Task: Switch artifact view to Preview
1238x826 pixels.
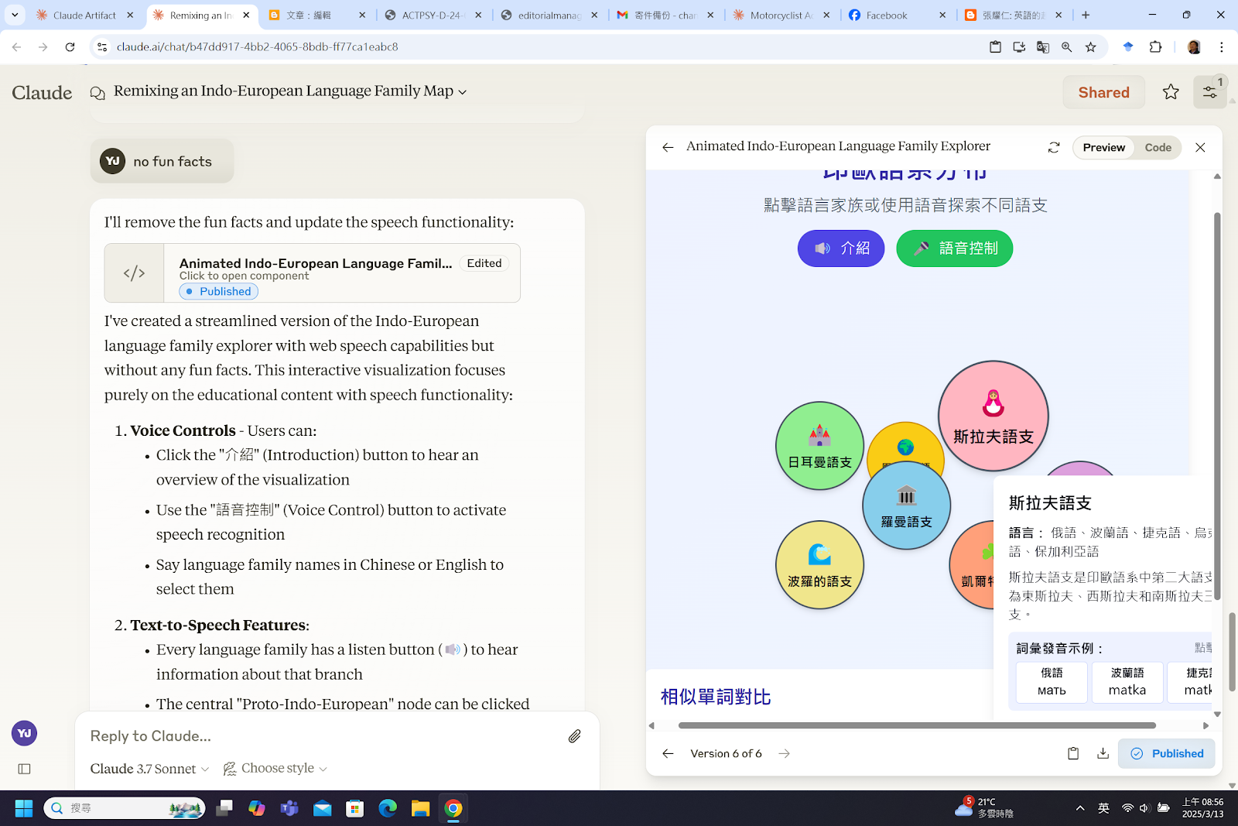Action: click(1103, 147)
